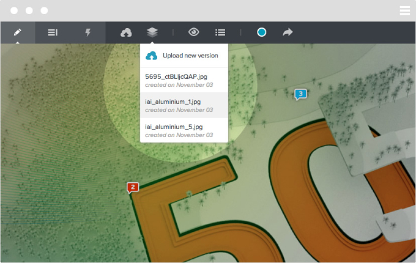Screen dimensions: 416x263
Task: Click the share arrow icon
Action: tap(288, 32)
